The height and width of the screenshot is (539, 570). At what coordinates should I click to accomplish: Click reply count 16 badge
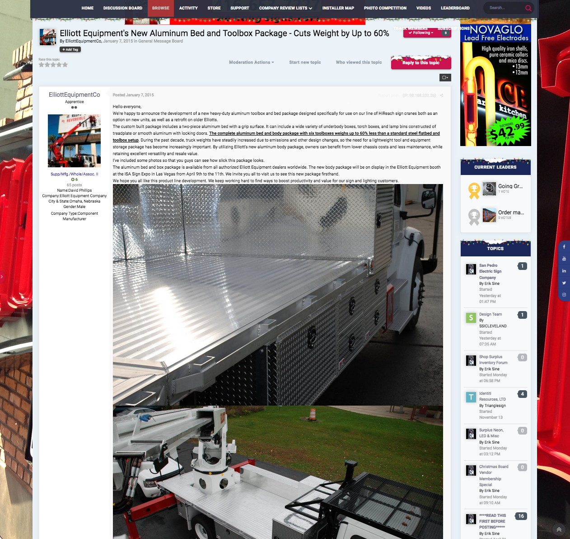coord(521,516)
